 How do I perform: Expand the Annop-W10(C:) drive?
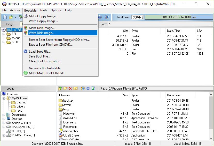(4, 123)
